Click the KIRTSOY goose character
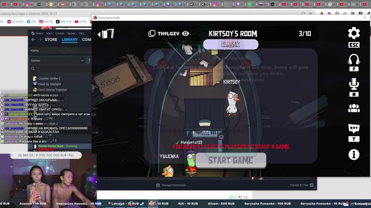 [x=232, y=103]
